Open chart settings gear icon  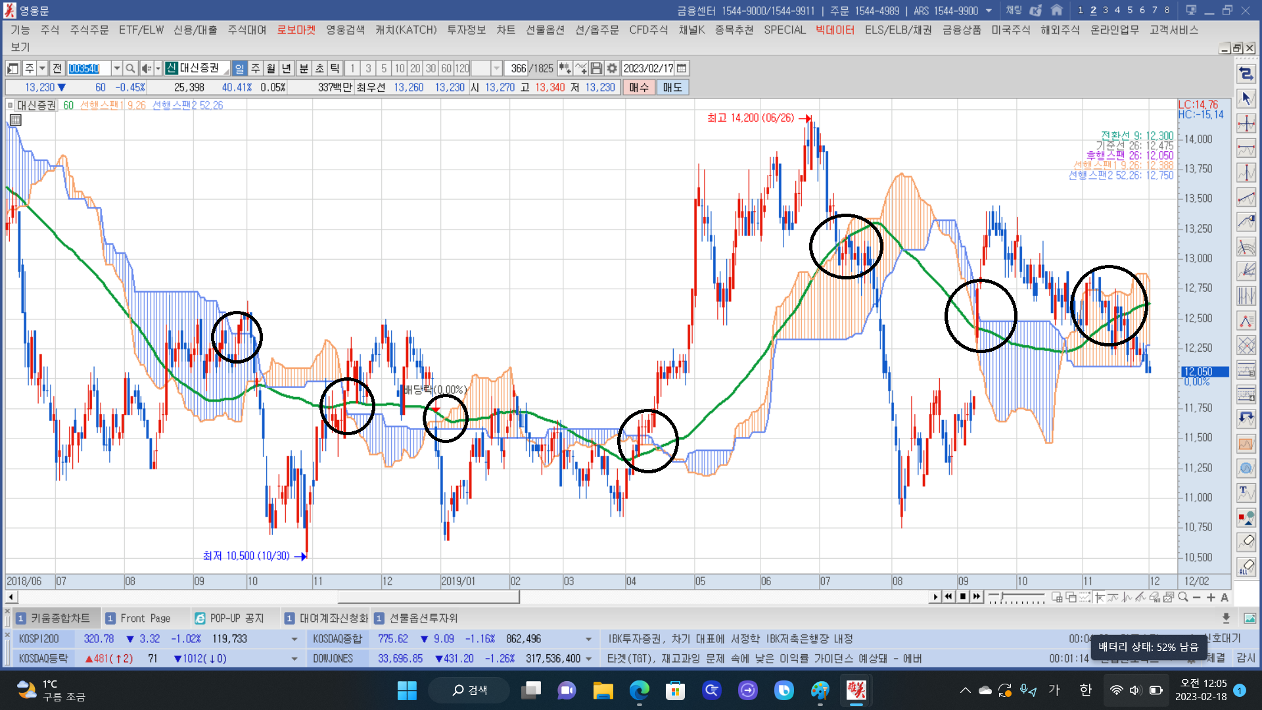612,68
